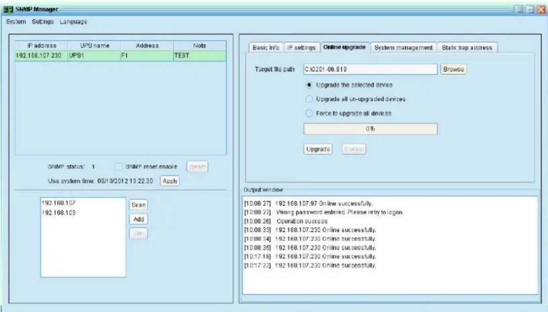
Task: Open the System management tab
Action: [403, 48]
